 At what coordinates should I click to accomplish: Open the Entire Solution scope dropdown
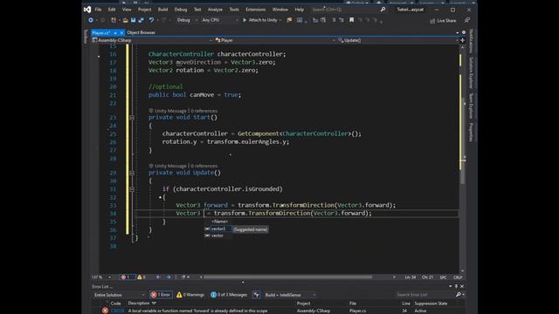point(119,295)
